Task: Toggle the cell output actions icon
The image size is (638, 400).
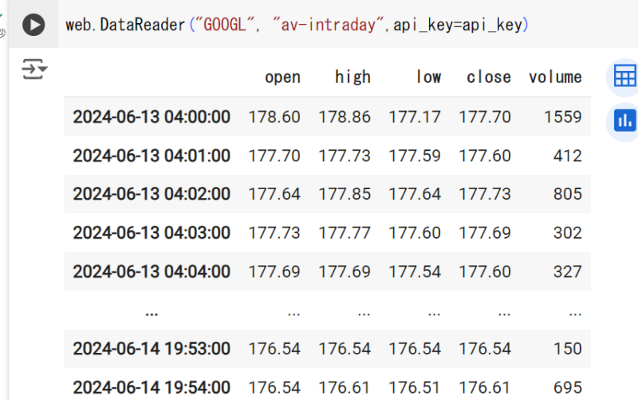Action: (x=34, y=69)
